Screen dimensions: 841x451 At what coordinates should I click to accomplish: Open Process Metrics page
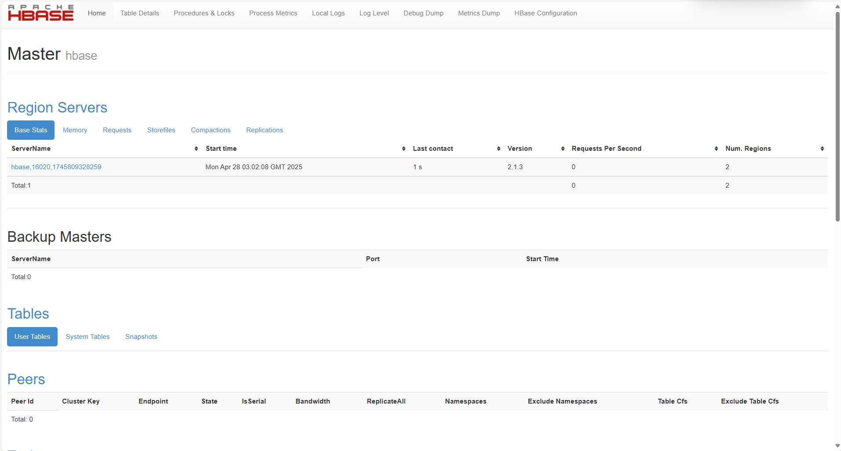point(273,13)
